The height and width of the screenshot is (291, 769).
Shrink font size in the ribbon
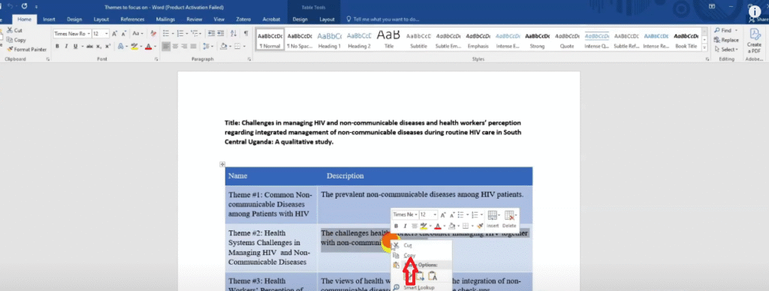point(125,34)
